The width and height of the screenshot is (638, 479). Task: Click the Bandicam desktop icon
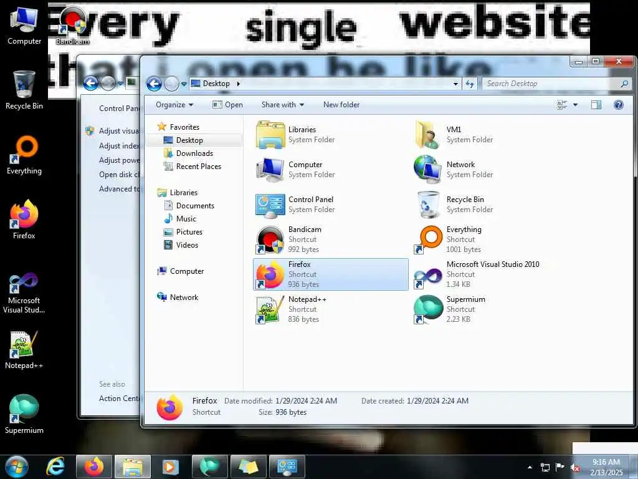coord(72,26)
